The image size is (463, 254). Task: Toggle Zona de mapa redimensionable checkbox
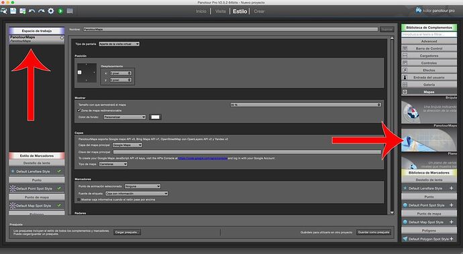[x=79, y=111]
